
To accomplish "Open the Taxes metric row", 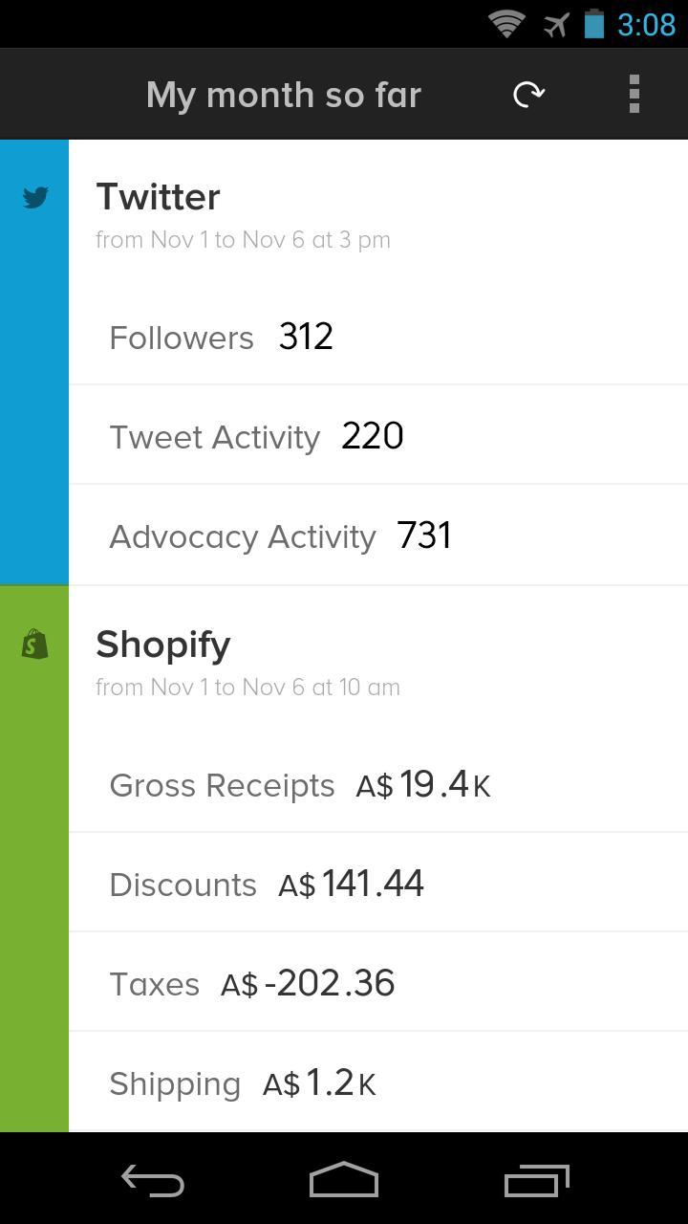I will [377, 983].
